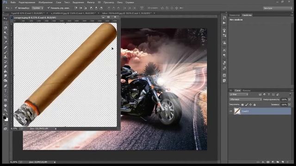
Task: Switch to the Свойства tab
Action: coord(247,15)
